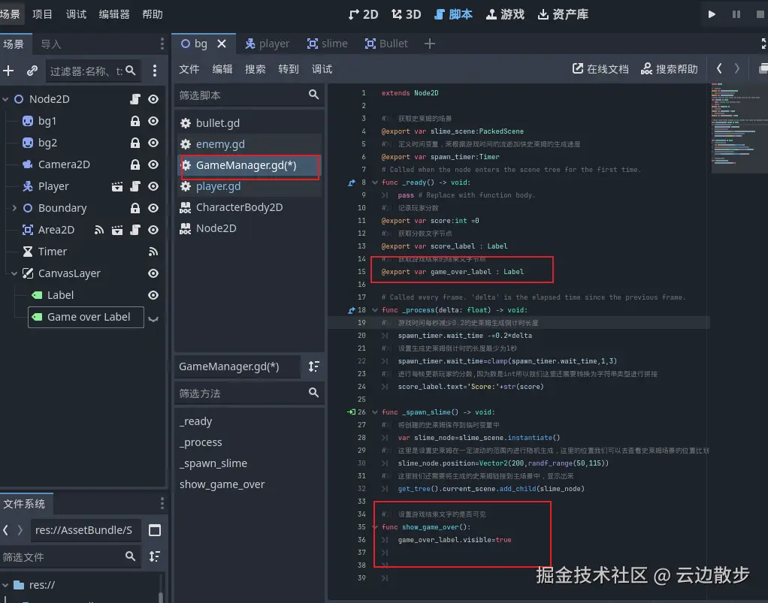Switch to the 2D workspace
The width and height of the screenshot is (768, 603).
point(363,14)
